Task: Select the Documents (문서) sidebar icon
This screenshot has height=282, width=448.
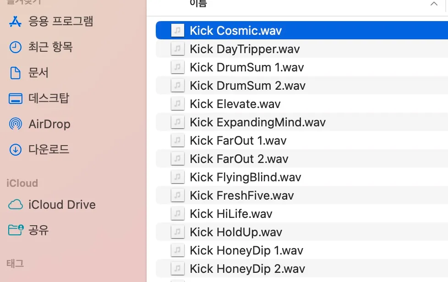Action: 16,73
